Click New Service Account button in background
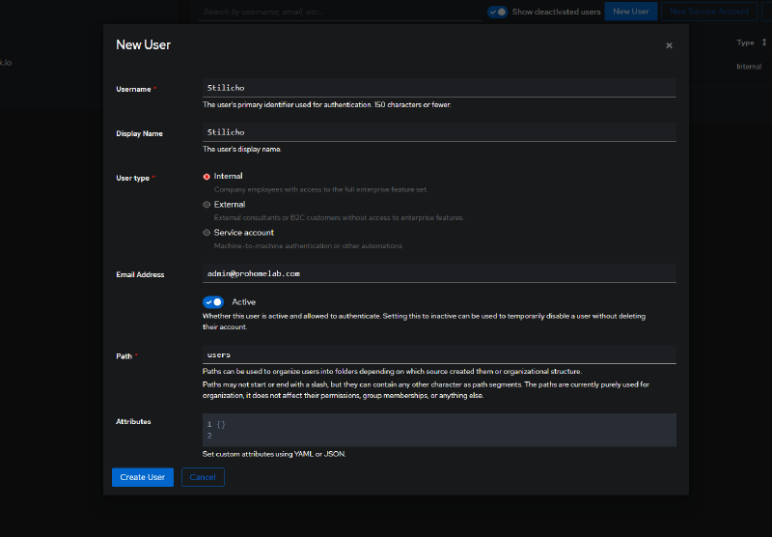This screenshot has height=537, width=772. click(709, 12)
